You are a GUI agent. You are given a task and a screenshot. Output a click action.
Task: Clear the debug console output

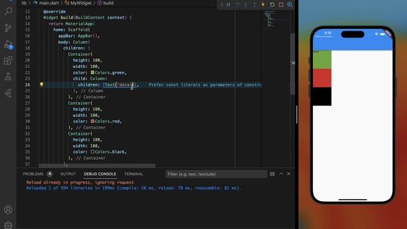click(x=272, y=174)
